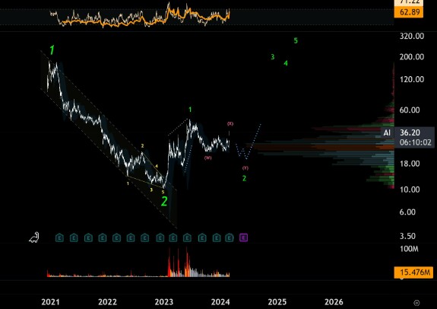Click the 2025 label on time axis
The width and height of the screenshot is (437, 309).
277,302
